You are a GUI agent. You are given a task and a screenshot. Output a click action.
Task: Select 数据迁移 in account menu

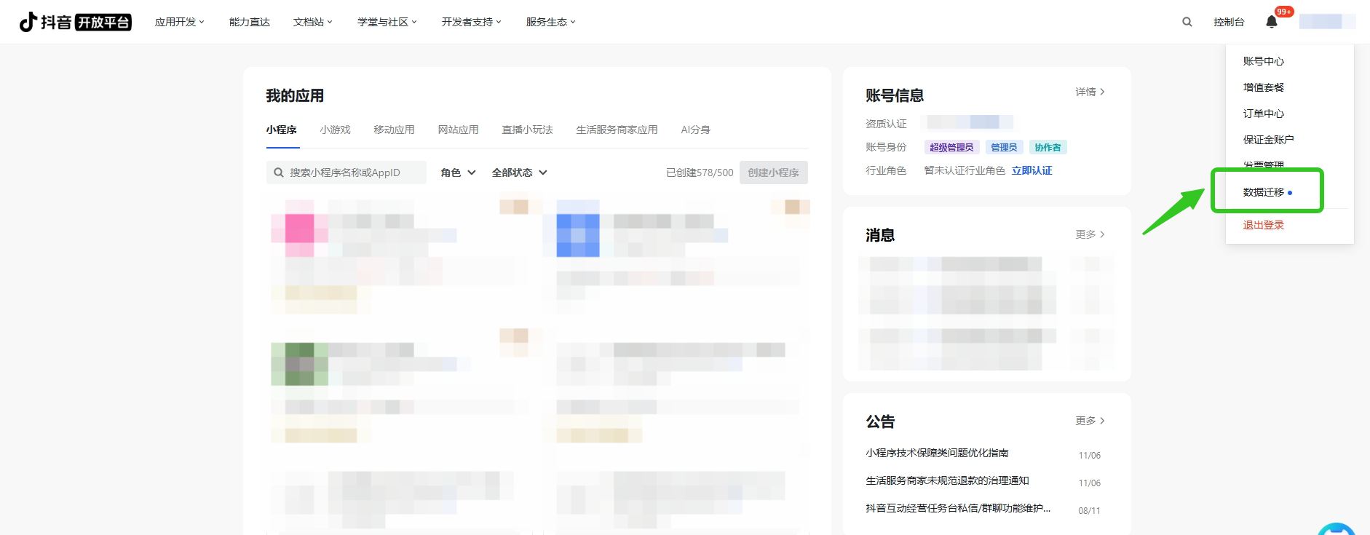[1264, 192]
